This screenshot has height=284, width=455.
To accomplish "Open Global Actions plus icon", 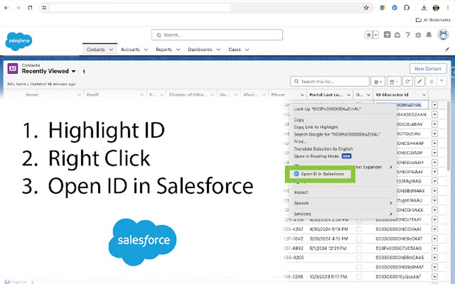I will (x=387, y=35).
